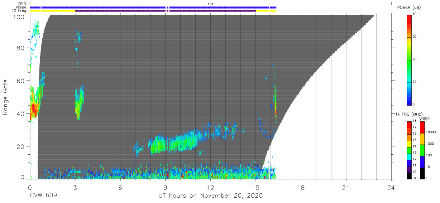This screenshot has height=203, width=440.
Task: Click the 9 tick on the UT hours axis
Action: click(165, 187)
